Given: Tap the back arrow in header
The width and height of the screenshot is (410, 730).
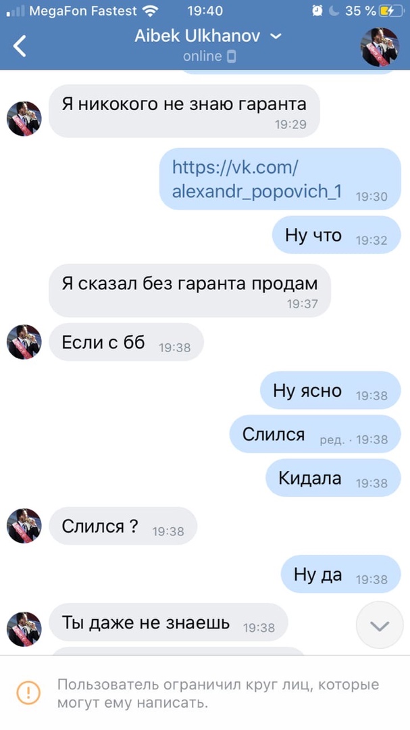Looking at the screenshot, I should tap(20, 46).
